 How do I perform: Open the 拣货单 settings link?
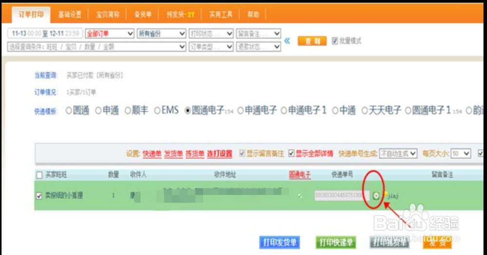pyautogui.click(x=195, y=154)
